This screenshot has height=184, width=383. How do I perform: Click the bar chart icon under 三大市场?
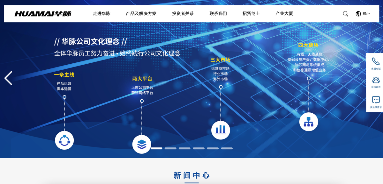click(x=221, y=130)
